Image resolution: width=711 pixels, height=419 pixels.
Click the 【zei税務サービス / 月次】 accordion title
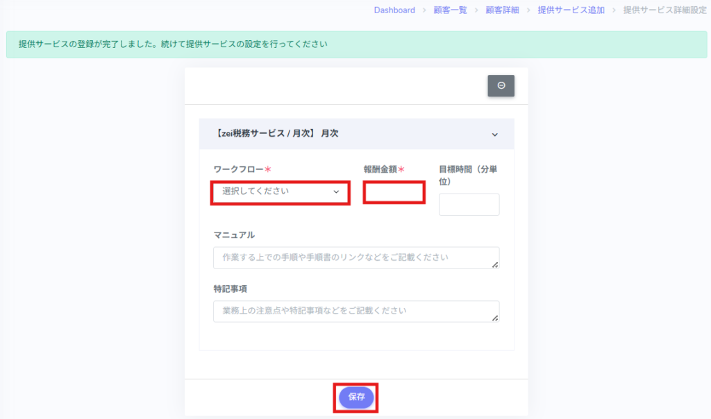click(276, 133)
